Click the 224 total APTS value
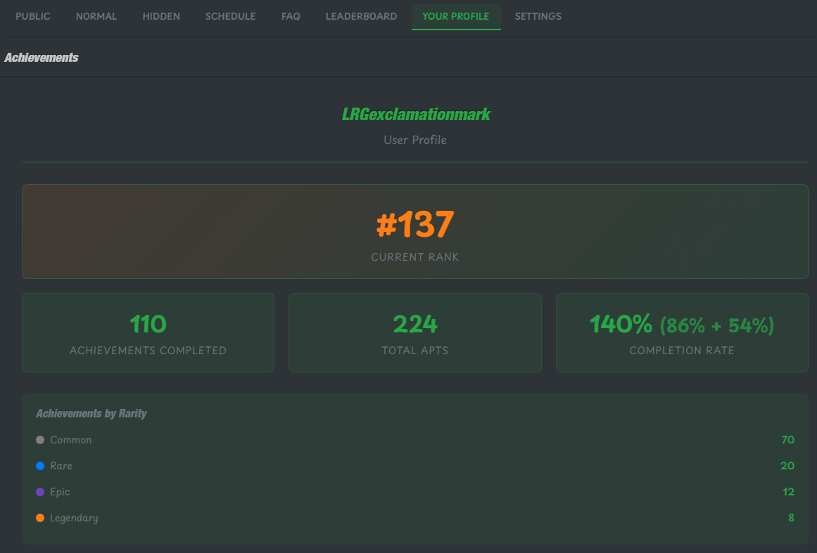 (x=414, y=324)
